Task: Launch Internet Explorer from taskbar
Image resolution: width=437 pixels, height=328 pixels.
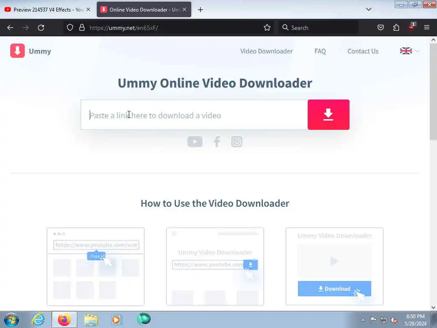Action: 38,319
